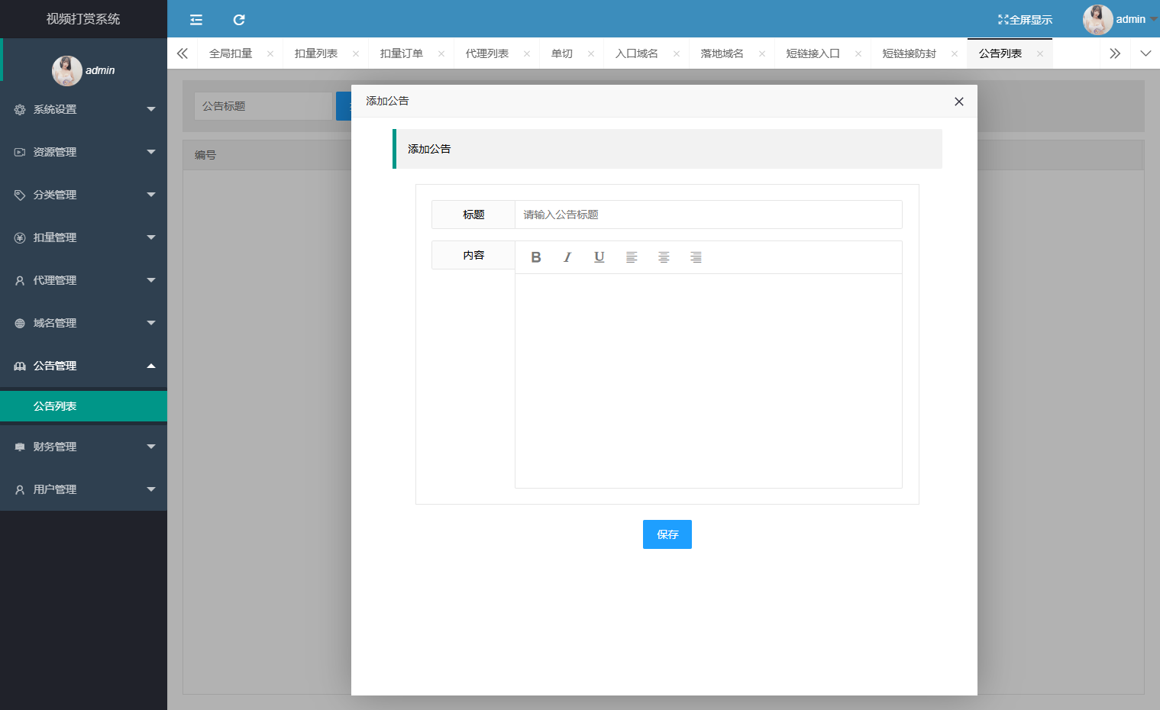This screenshot has width=1160, height=710.
Task: Switch to the 短链接防封 tab
Action: (910, 53)
